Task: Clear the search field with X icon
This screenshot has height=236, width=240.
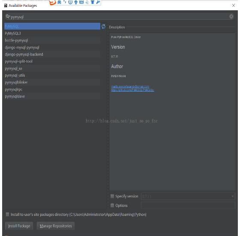Action: tap(231, 16)
